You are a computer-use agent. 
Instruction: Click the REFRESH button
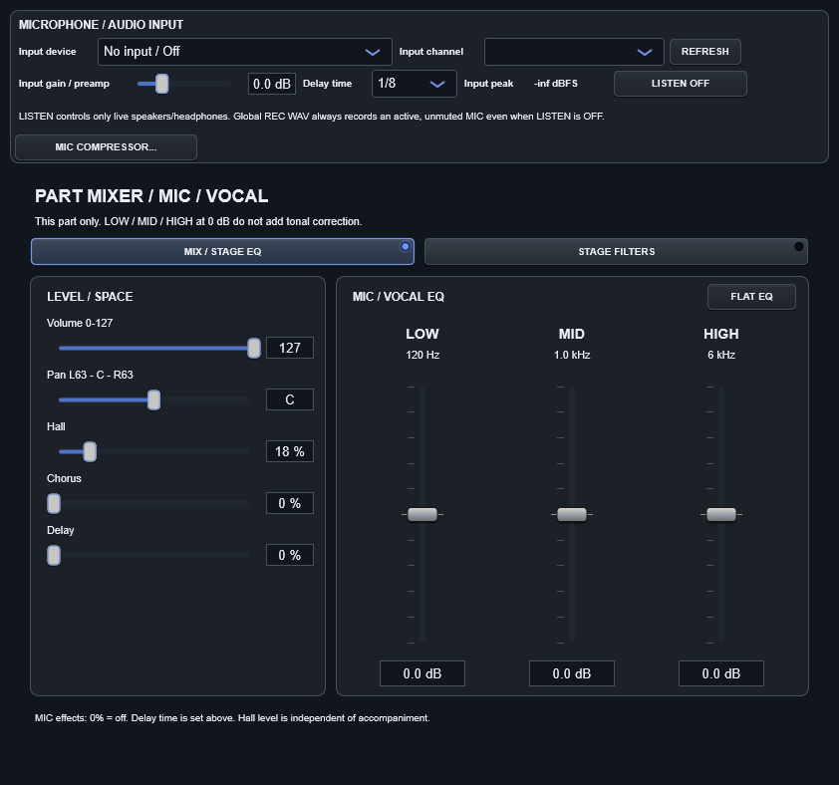point(705,52)
